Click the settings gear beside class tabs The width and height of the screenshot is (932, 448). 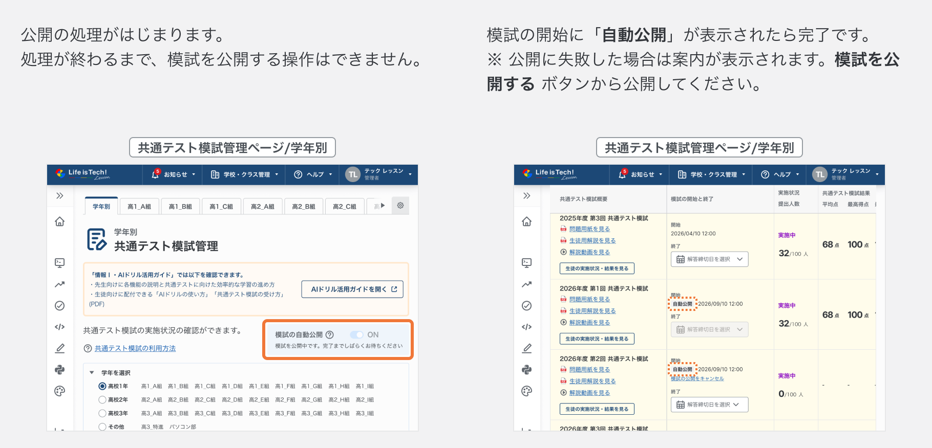(x=400, y=206)
